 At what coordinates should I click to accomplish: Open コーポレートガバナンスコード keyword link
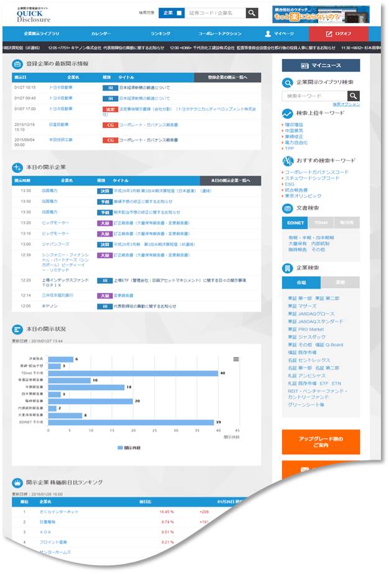tap(317, 172)
